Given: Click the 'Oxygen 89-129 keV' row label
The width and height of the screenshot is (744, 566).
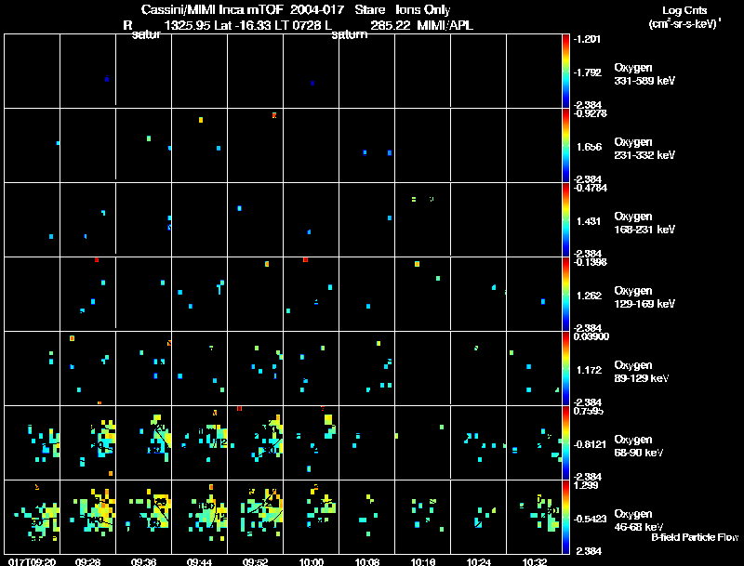Looking at the screenshot, I should point(641,372).
